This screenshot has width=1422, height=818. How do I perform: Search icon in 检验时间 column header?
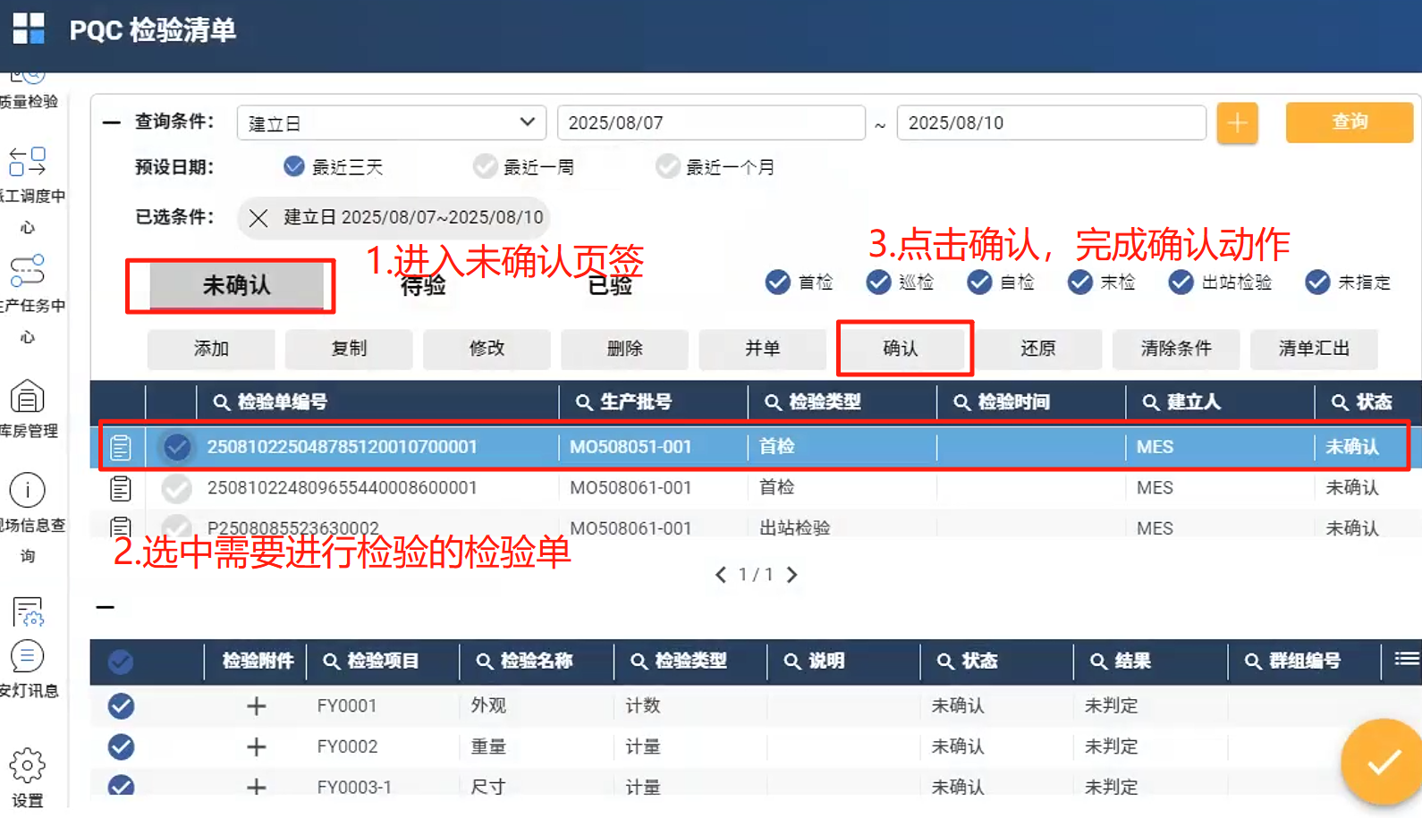962,402
